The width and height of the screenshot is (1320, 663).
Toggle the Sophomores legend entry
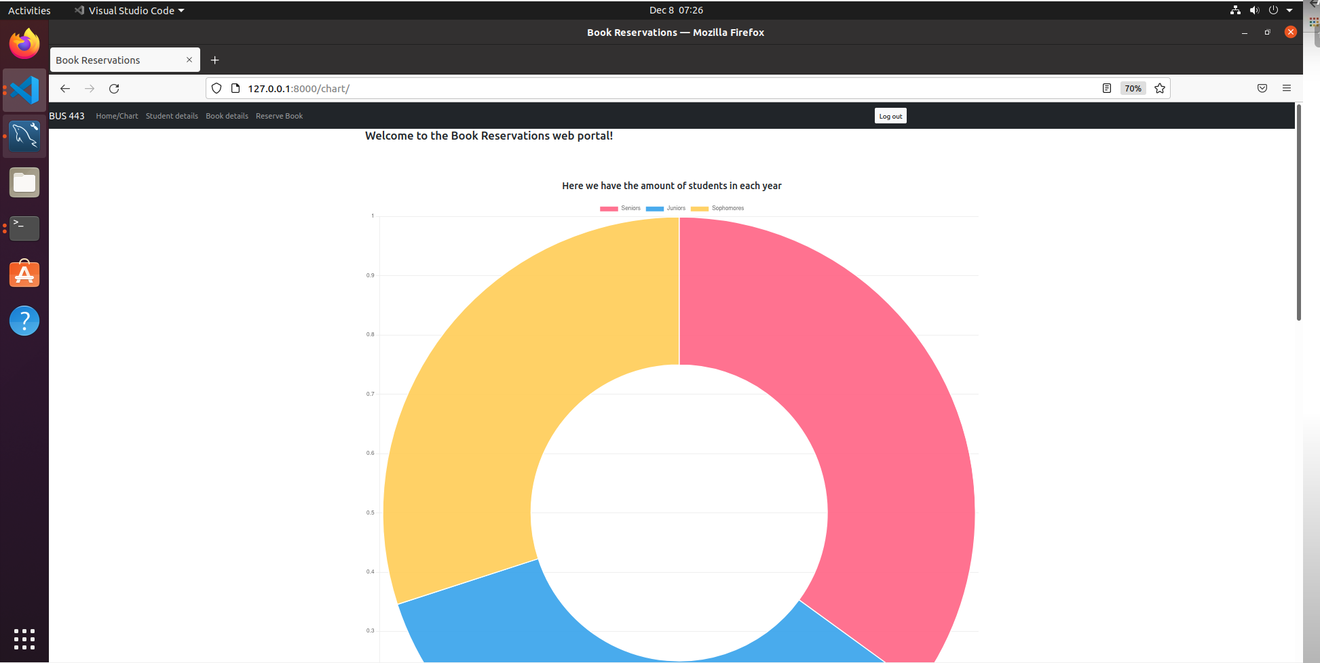click(717, 208)
